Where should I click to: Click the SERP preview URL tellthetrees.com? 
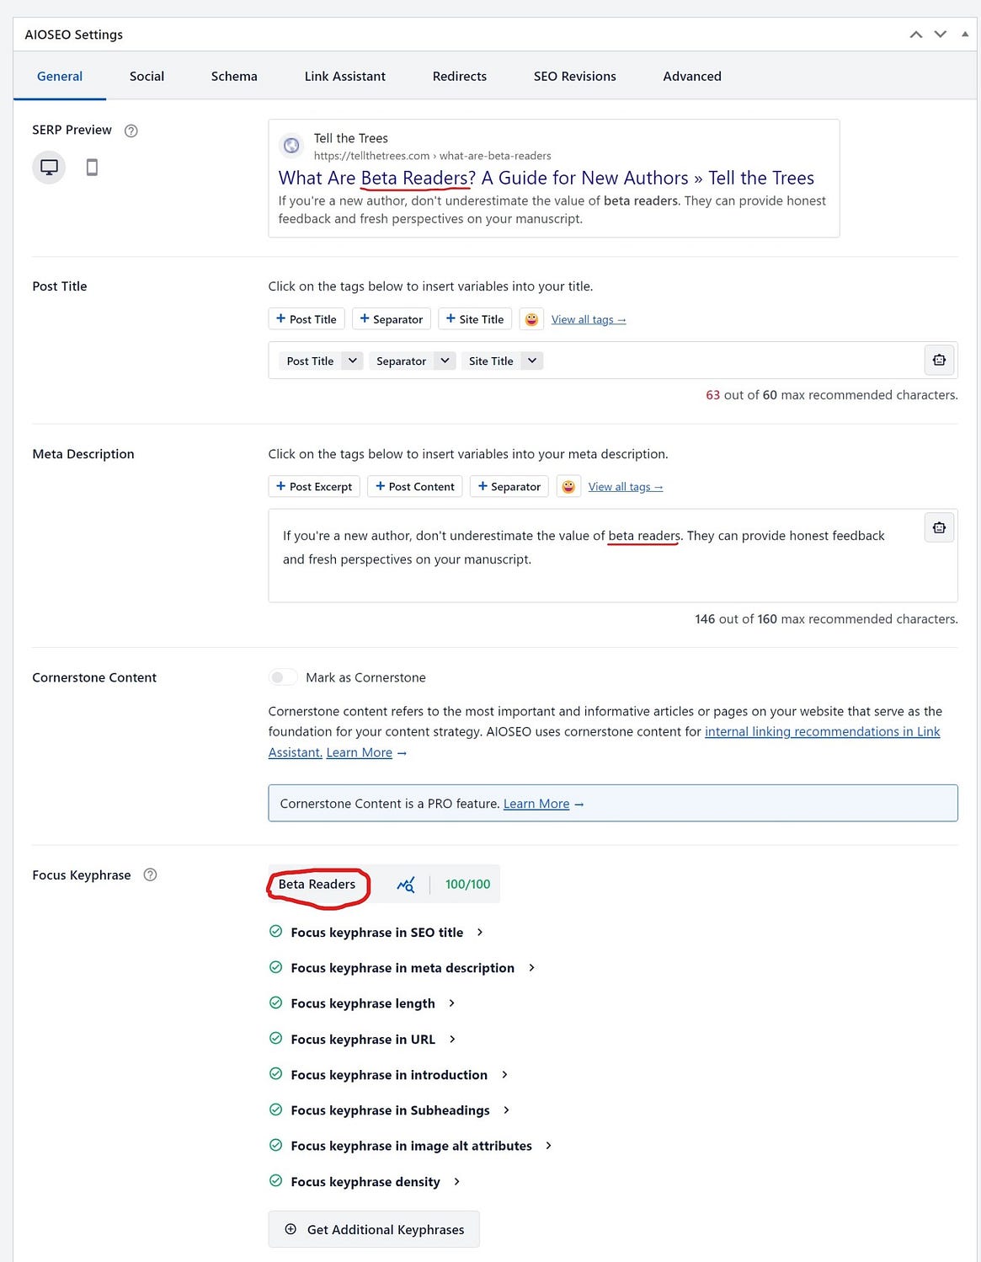432,156
